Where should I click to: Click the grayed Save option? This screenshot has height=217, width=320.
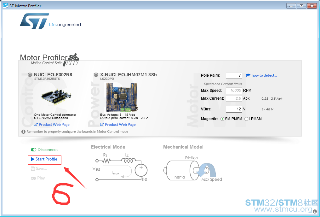(39, 168)
